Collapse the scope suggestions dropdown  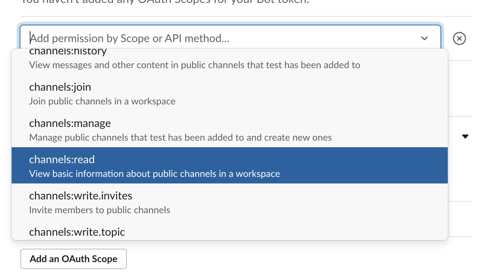424,38
